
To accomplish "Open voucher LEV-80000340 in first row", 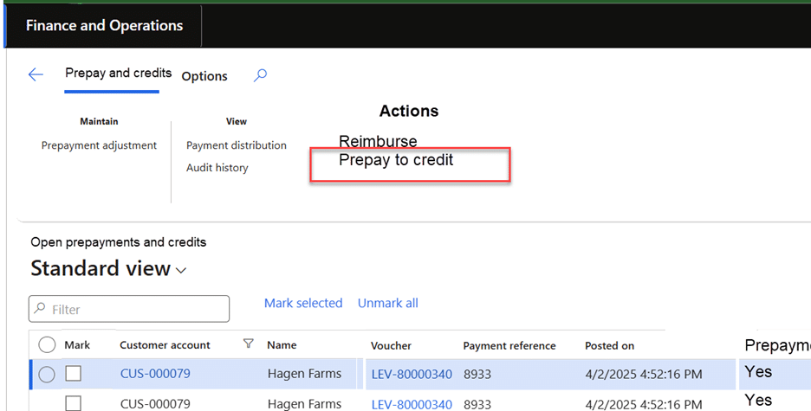I will 412,374.
